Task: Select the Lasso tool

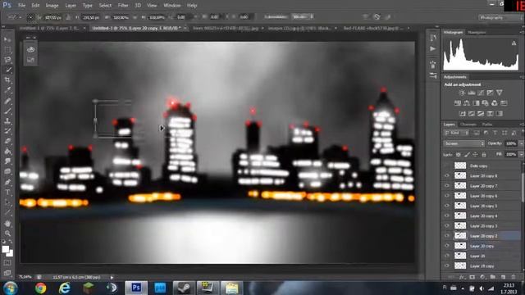Action: [x=7, y=60]
